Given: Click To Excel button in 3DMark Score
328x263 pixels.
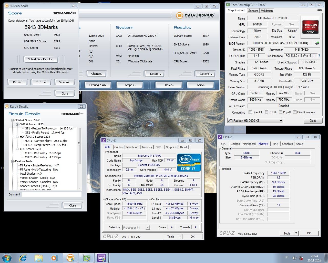Looking at the screenshot, I should coord(41,82).
